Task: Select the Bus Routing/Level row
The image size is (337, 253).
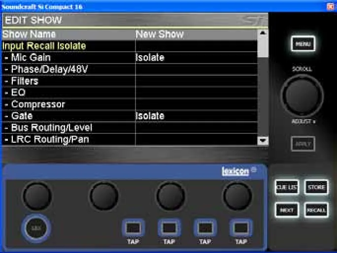Action: click(x=130, y=127)
